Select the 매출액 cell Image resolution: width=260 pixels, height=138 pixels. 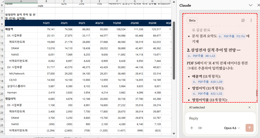pos(21,29)
